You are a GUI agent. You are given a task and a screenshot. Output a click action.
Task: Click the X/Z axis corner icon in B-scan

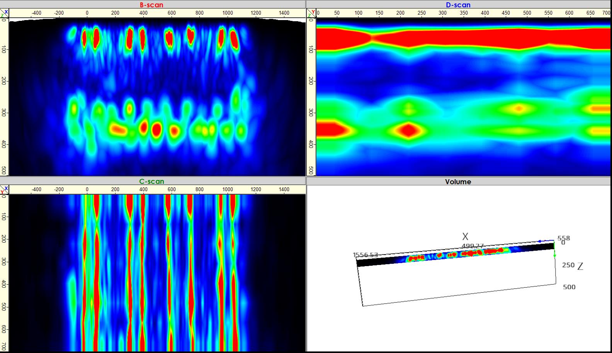(x=4, y=14)
